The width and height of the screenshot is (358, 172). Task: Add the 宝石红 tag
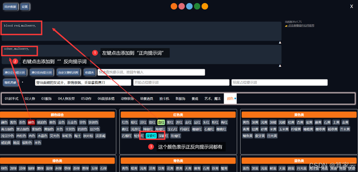click(173, 129)
